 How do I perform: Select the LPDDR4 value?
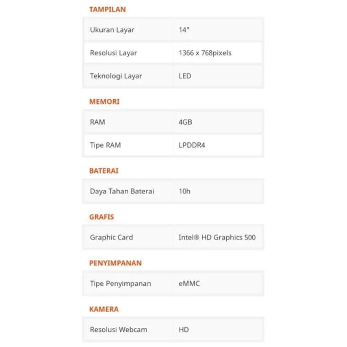(x=192, y=145)
